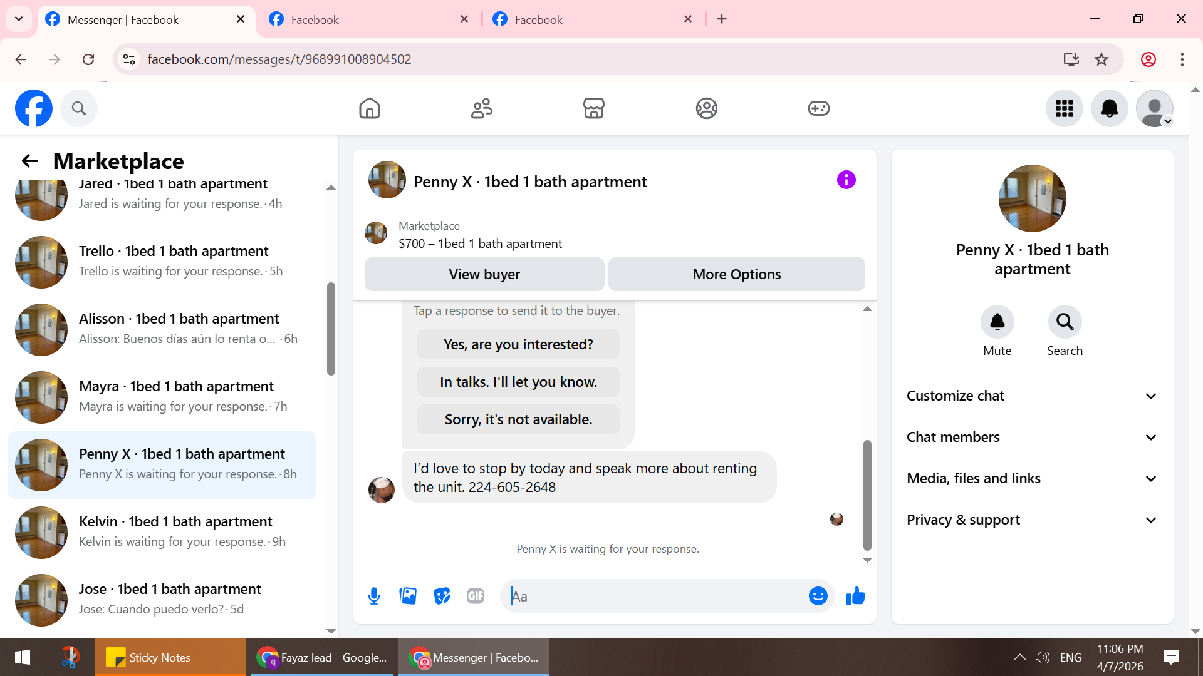Open the Friends icon in top navigation
The image size is (1203, 676).
pos(482,108)
